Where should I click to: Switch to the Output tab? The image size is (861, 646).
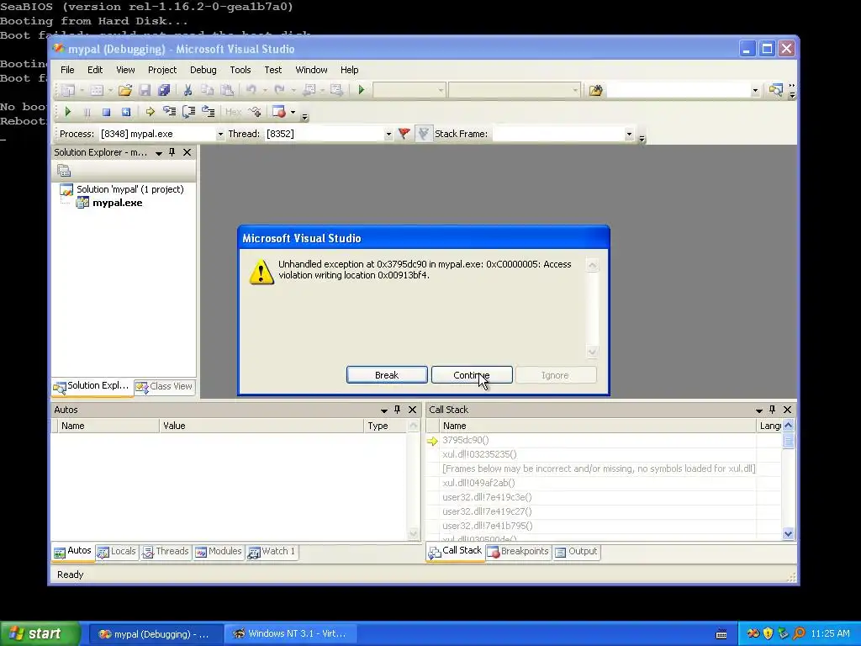pos(576,552)
